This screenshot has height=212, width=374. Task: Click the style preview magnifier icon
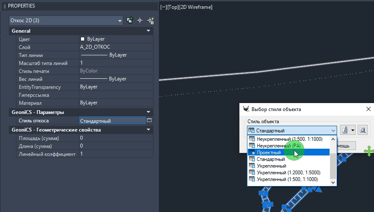[363, 130]
